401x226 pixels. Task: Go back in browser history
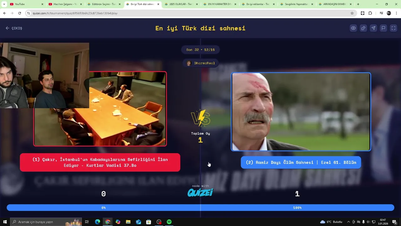pyautogui.click(x=5, y=13)
